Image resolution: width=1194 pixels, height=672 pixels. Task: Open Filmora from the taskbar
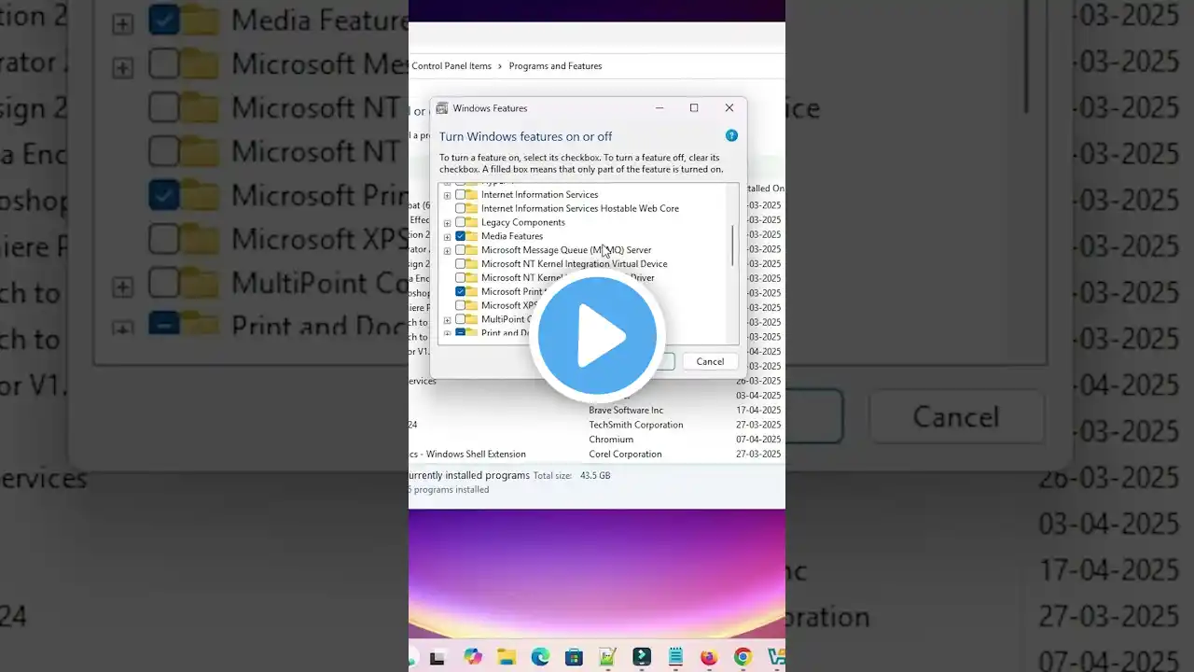coord(642,657)
